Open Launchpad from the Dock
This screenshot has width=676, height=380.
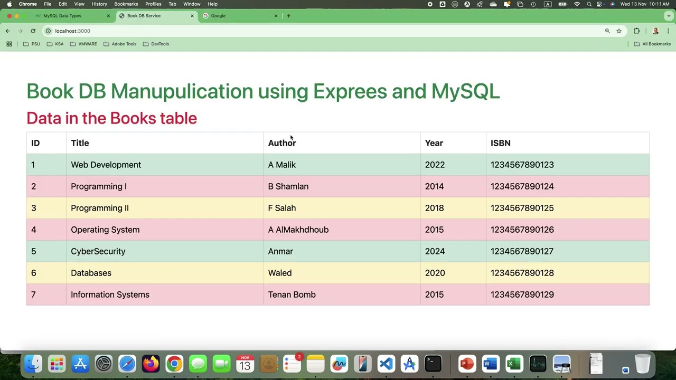57,364
